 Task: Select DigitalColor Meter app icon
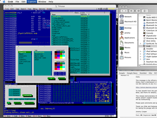point(144,36)
